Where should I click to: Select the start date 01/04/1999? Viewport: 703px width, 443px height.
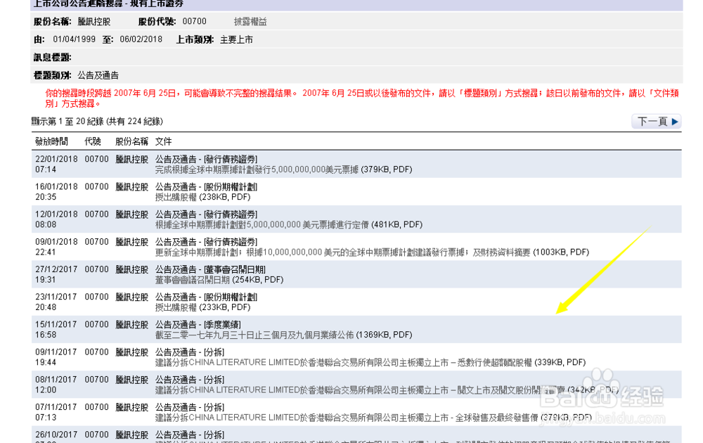point(75,39)
